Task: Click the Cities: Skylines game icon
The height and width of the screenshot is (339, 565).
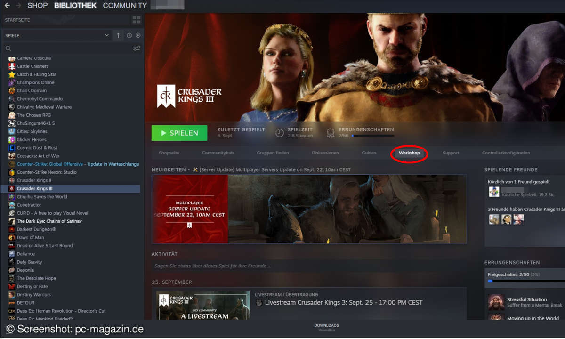Action: click(12, 131)
